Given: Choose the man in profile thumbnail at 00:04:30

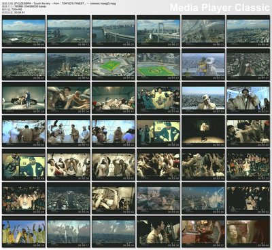Looking at the screenshot, I should pyautogui.click(x=158, y=232).
